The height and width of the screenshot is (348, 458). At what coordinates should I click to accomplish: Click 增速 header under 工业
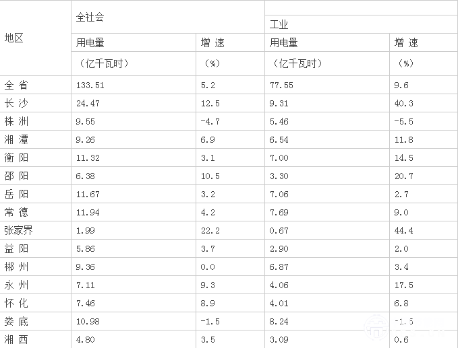click(x=406, y=43)
